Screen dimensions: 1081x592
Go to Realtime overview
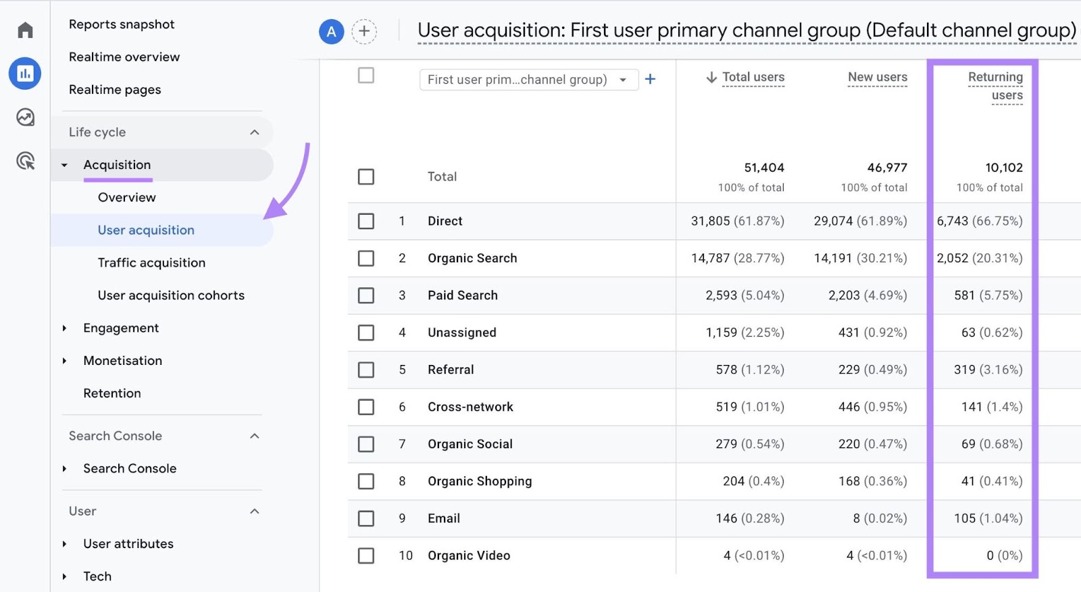click(124, 57)
